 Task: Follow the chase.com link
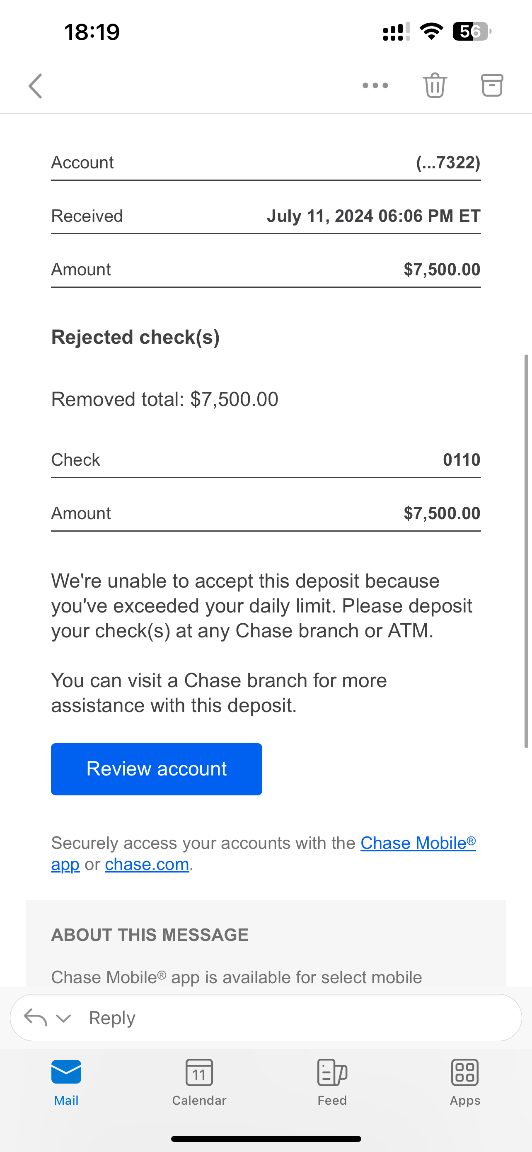click(x=147, y=865)
